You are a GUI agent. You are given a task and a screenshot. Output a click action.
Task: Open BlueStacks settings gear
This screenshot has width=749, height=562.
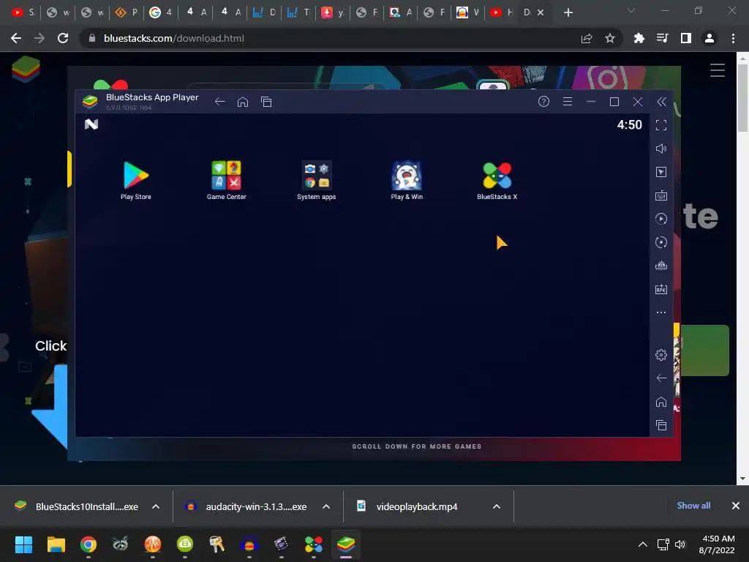[661, 355]
